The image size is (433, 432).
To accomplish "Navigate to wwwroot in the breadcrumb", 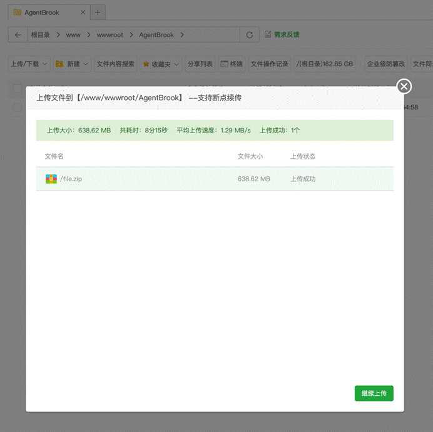I will [110, 35].
